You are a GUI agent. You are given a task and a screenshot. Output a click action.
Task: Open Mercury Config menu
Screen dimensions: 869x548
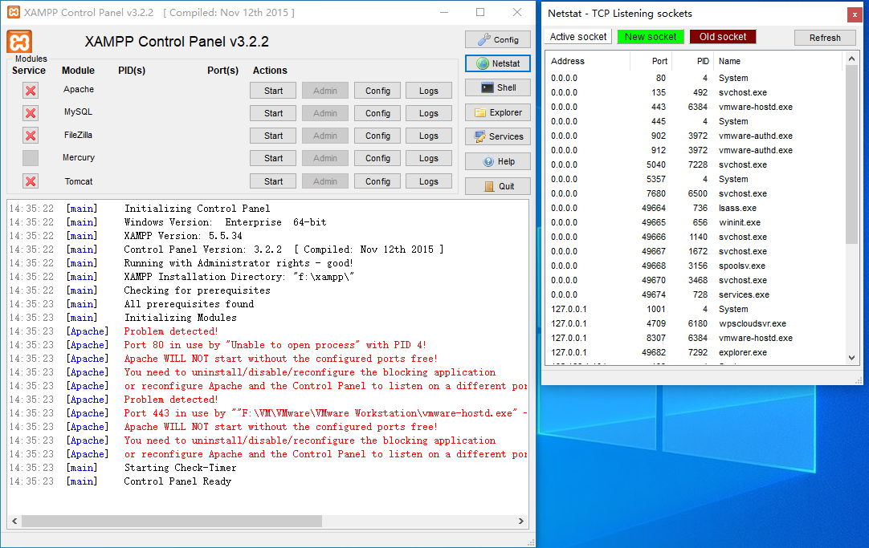(377, 158)
